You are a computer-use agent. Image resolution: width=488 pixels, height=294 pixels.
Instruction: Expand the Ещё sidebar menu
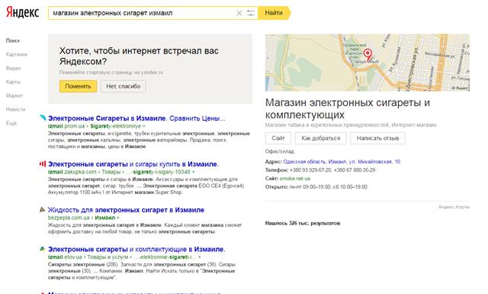point(11,123)
